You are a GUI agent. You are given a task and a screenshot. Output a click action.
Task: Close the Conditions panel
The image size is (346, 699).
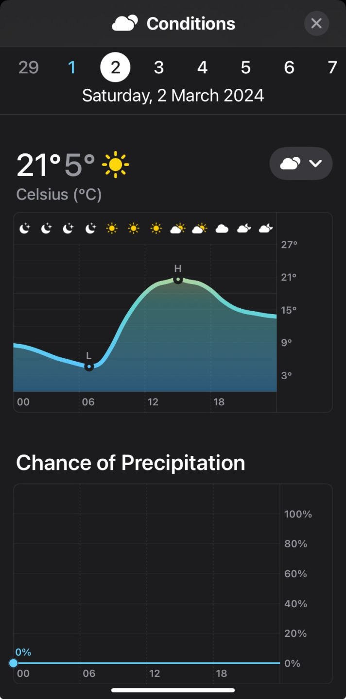pos(316,23)
